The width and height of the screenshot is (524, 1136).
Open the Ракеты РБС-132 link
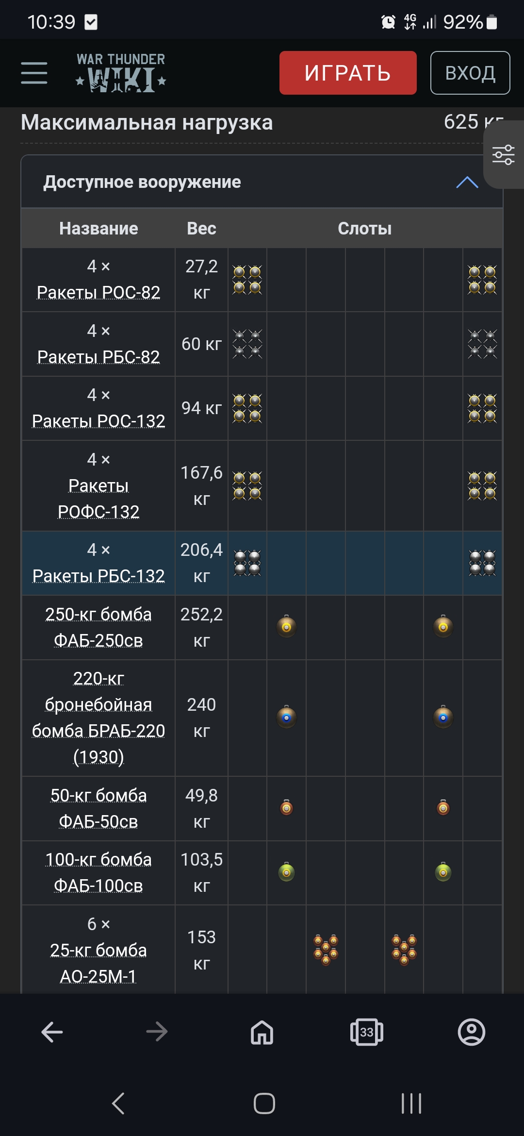[98, 576]
